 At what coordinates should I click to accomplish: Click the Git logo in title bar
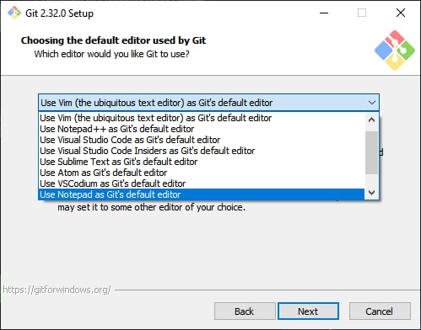coord(14,13)
